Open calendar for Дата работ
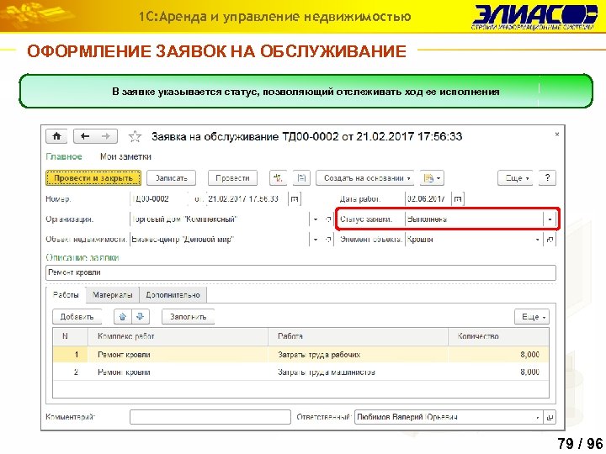The width and height of the screenshot is (606, 454). pos(458,198)
